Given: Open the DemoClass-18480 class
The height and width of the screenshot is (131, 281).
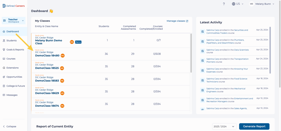Looking at the screenshot, I should pos(47,55).
